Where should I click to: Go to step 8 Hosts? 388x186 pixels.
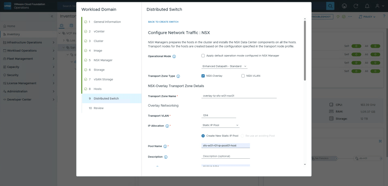click(x=97, y=89)
